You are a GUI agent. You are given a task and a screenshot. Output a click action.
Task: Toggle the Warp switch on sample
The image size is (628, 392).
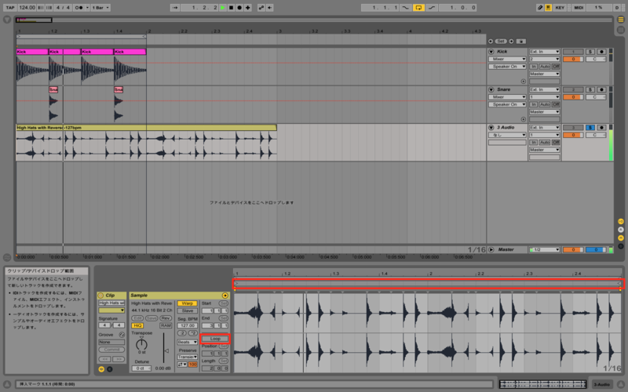click(x=187, y=303)
